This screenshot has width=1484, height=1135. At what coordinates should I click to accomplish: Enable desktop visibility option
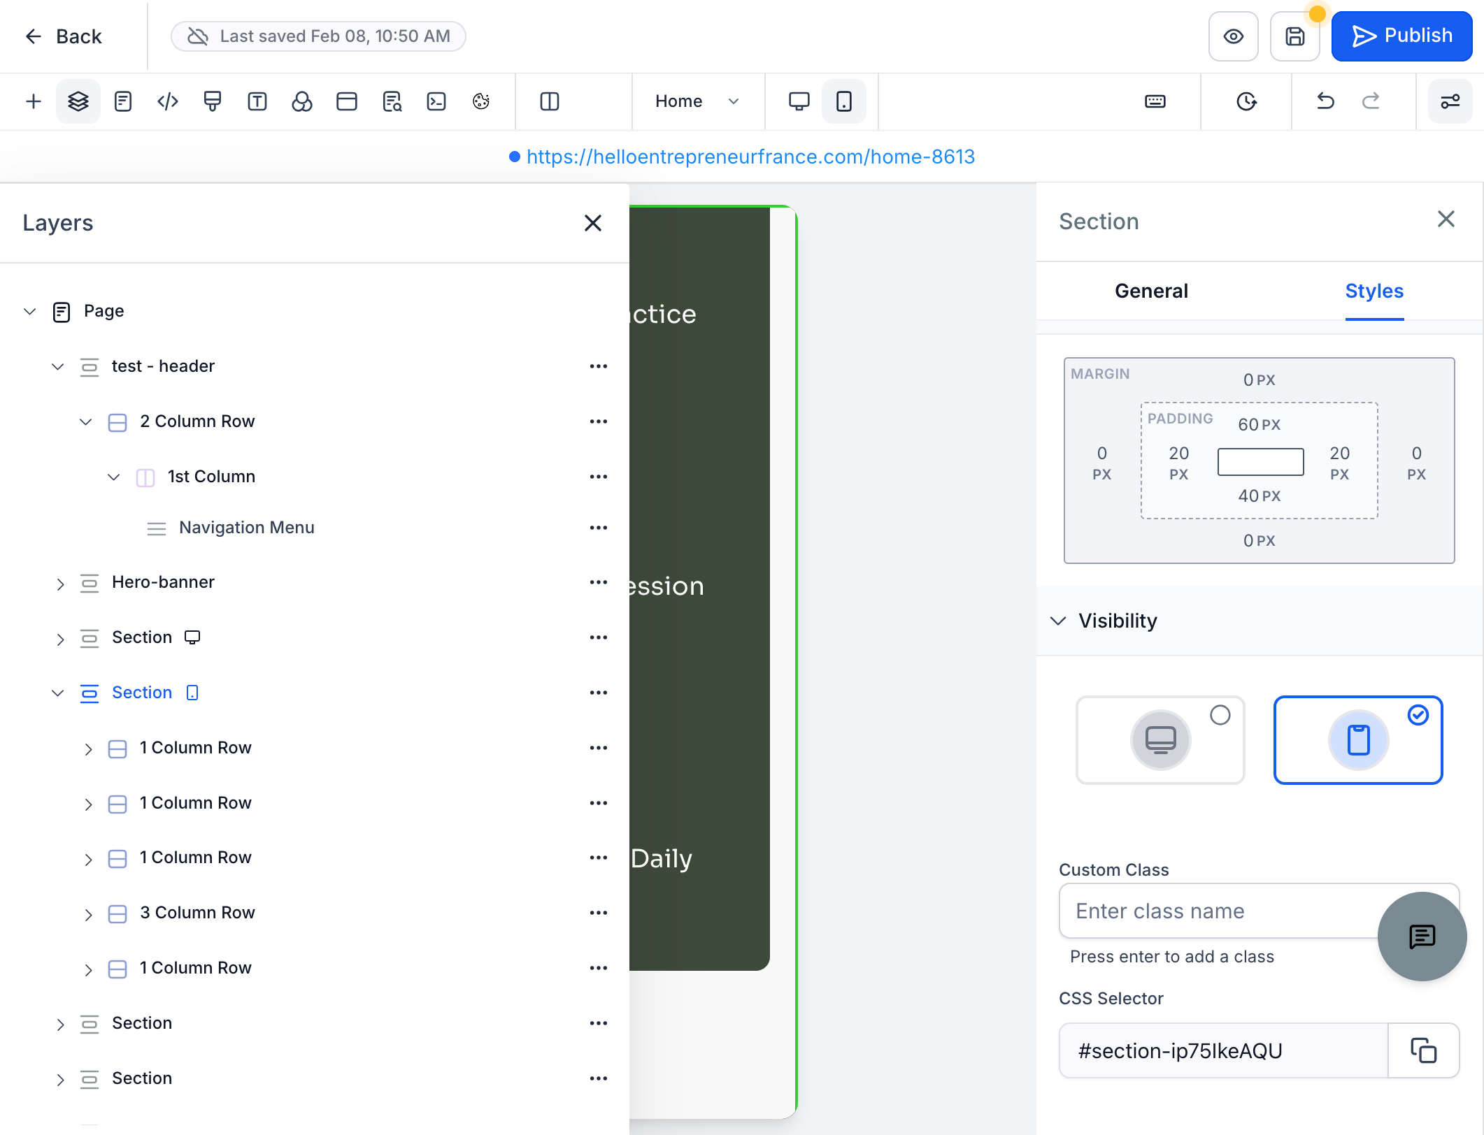tap(1161, 740)
